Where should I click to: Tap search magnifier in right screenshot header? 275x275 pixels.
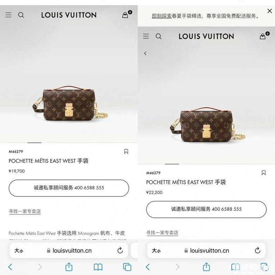pos(159,36)
